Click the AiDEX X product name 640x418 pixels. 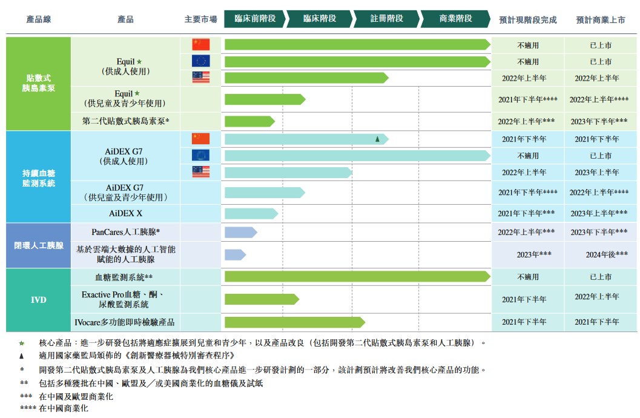125,213
